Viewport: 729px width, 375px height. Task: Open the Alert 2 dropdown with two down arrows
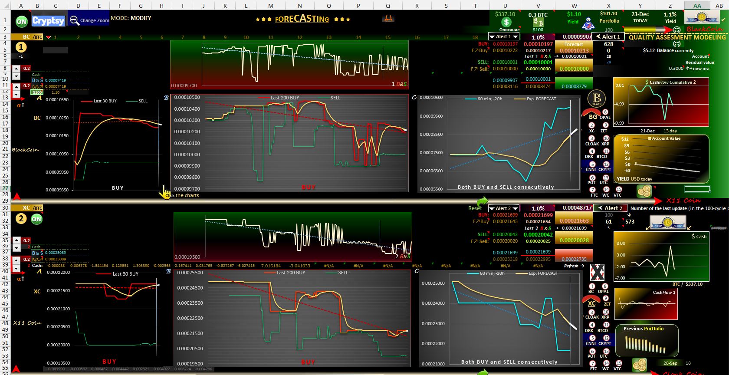click(x=504, y=208)
